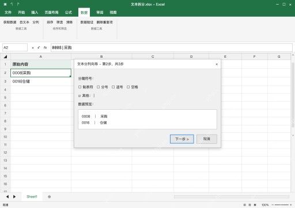Viewport: 295px width, 208px height.
Task: Click the A2 name box
Action: (15, 47)
